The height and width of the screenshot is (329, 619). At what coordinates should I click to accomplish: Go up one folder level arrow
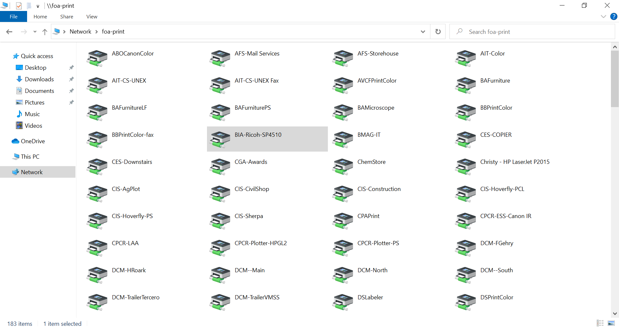[x=45, y=32]
